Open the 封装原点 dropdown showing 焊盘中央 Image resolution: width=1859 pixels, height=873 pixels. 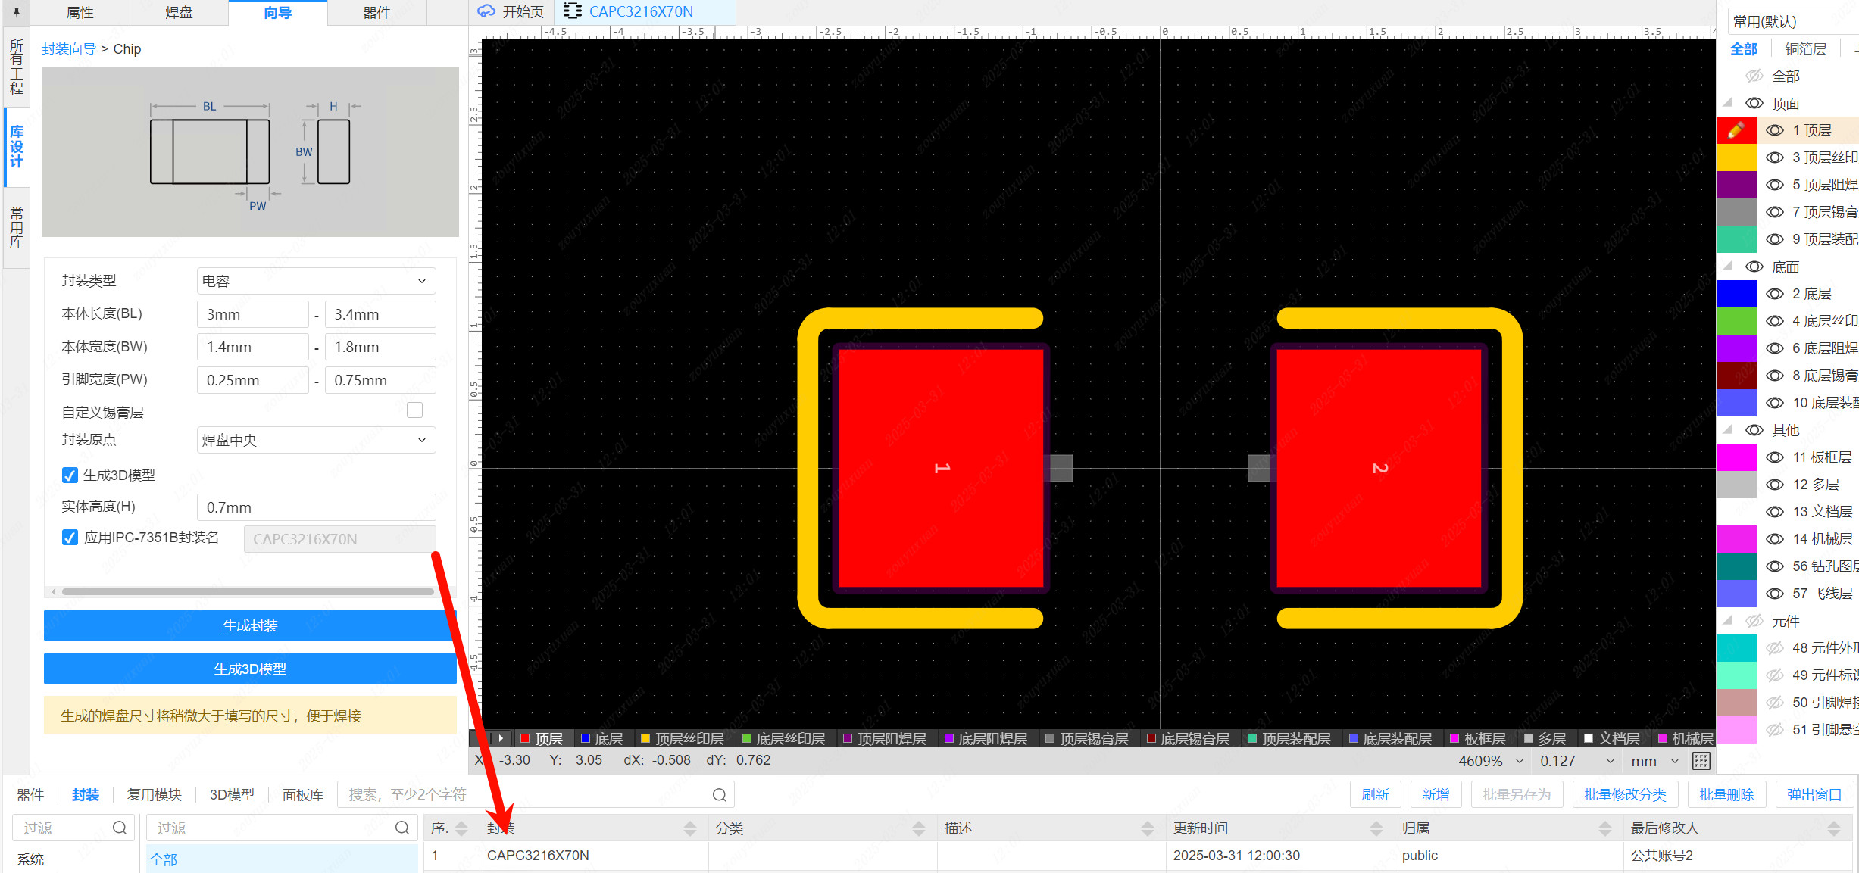coord(316,440)
